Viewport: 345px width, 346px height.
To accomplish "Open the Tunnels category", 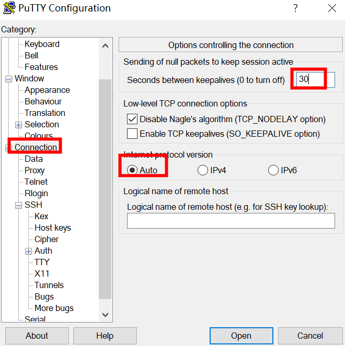I will pyautogui.click(x=49, y=285).
